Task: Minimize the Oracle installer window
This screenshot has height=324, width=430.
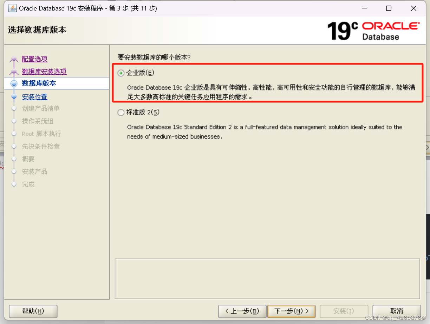Action: (364, 8)
